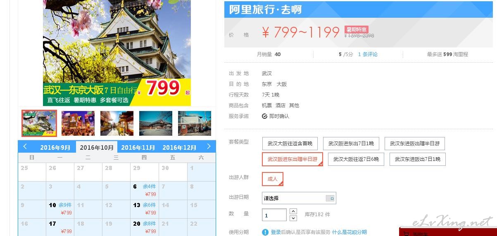This screenshot has height=236, width=497.
Task: Switch calendar to 2016年11月 tab
Action: pyautogui.click(x=138, y=147)
